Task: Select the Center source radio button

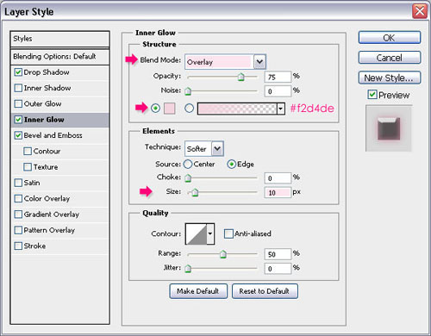Action: [188, 164]
